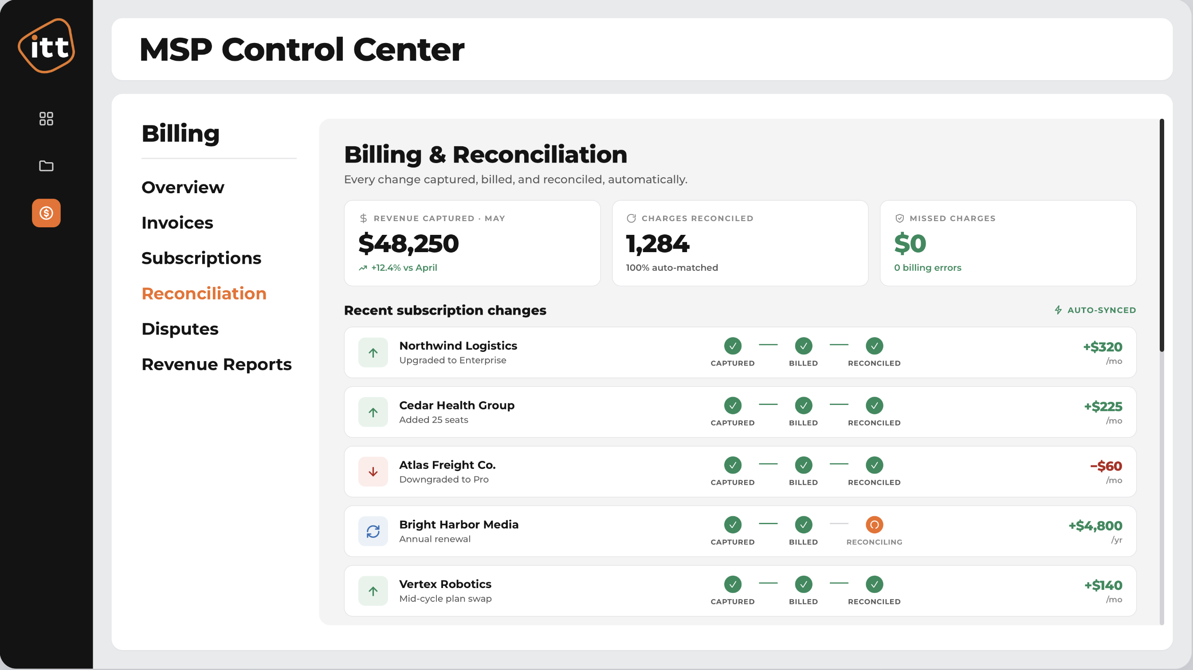Click Atlas Freight downgrade arrow icon
Screen dimensions: 1193x670
pyautogui.click(x=373, y=472)
